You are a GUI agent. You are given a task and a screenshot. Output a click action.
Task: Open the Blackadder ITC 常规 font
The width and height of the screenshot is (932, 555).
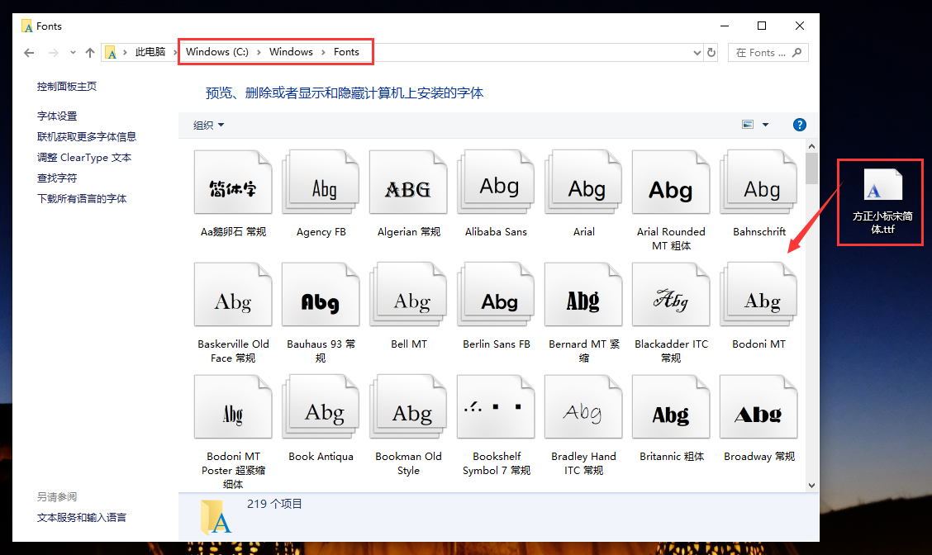[671, 294]
